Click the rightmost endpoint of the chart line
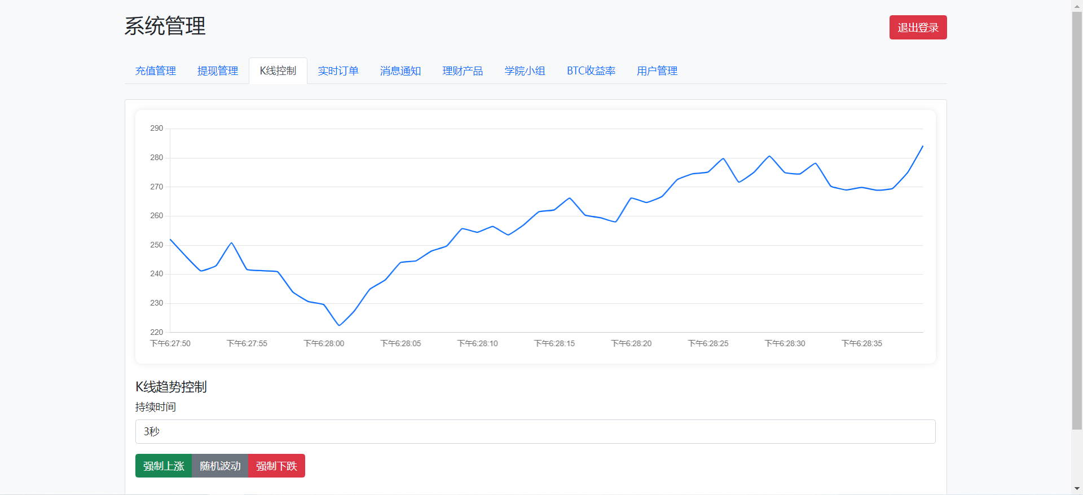 [922, 147]
